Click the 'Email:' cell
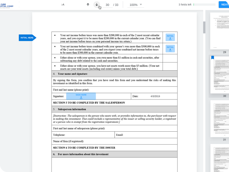Screen dimensions: 229x172 (x=146, y=135)
